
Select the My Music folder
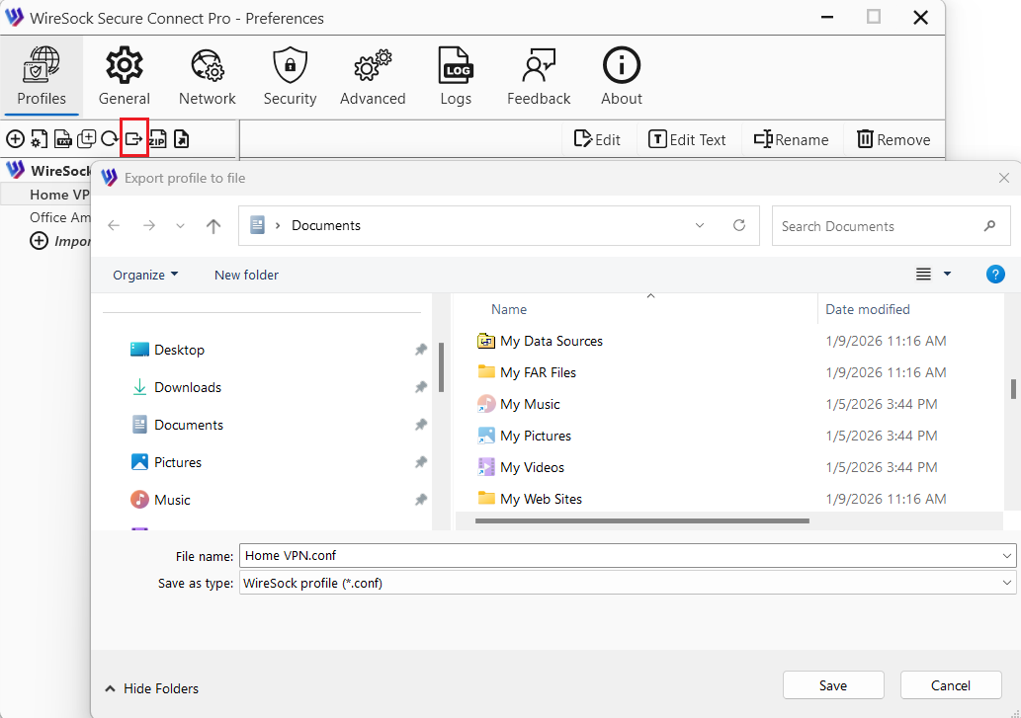(529, 403)
